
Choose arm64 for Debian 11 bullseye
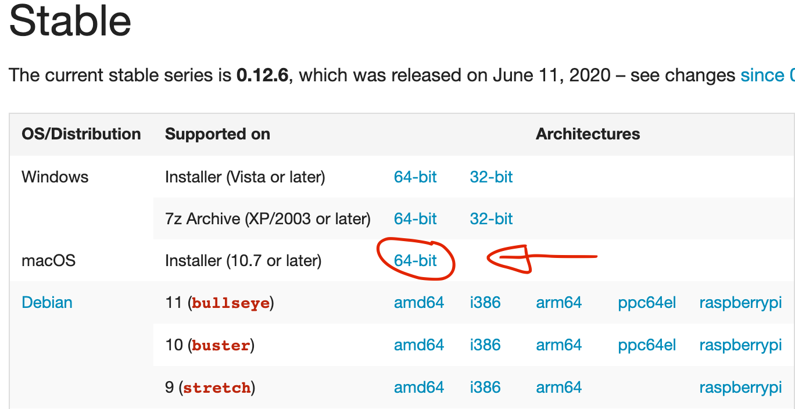559,302
